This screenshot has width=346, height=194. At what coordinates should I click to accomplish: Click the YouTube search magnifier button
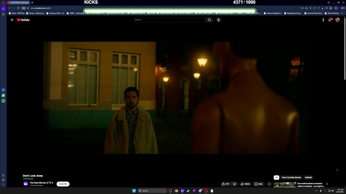point(209,20)
